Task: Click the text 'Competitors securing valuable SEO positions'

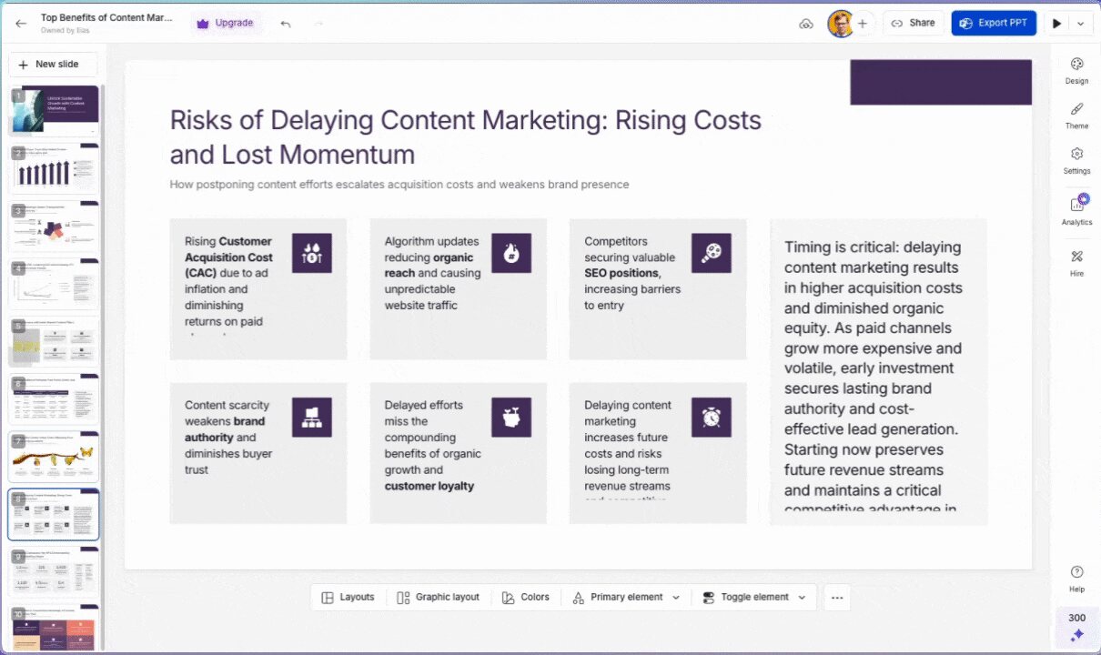Action: coord(632,273)
